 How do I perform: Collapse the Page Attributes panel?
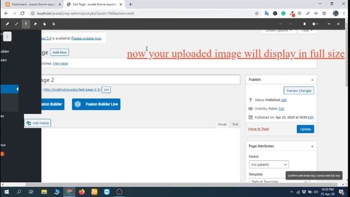click(312, 146)
